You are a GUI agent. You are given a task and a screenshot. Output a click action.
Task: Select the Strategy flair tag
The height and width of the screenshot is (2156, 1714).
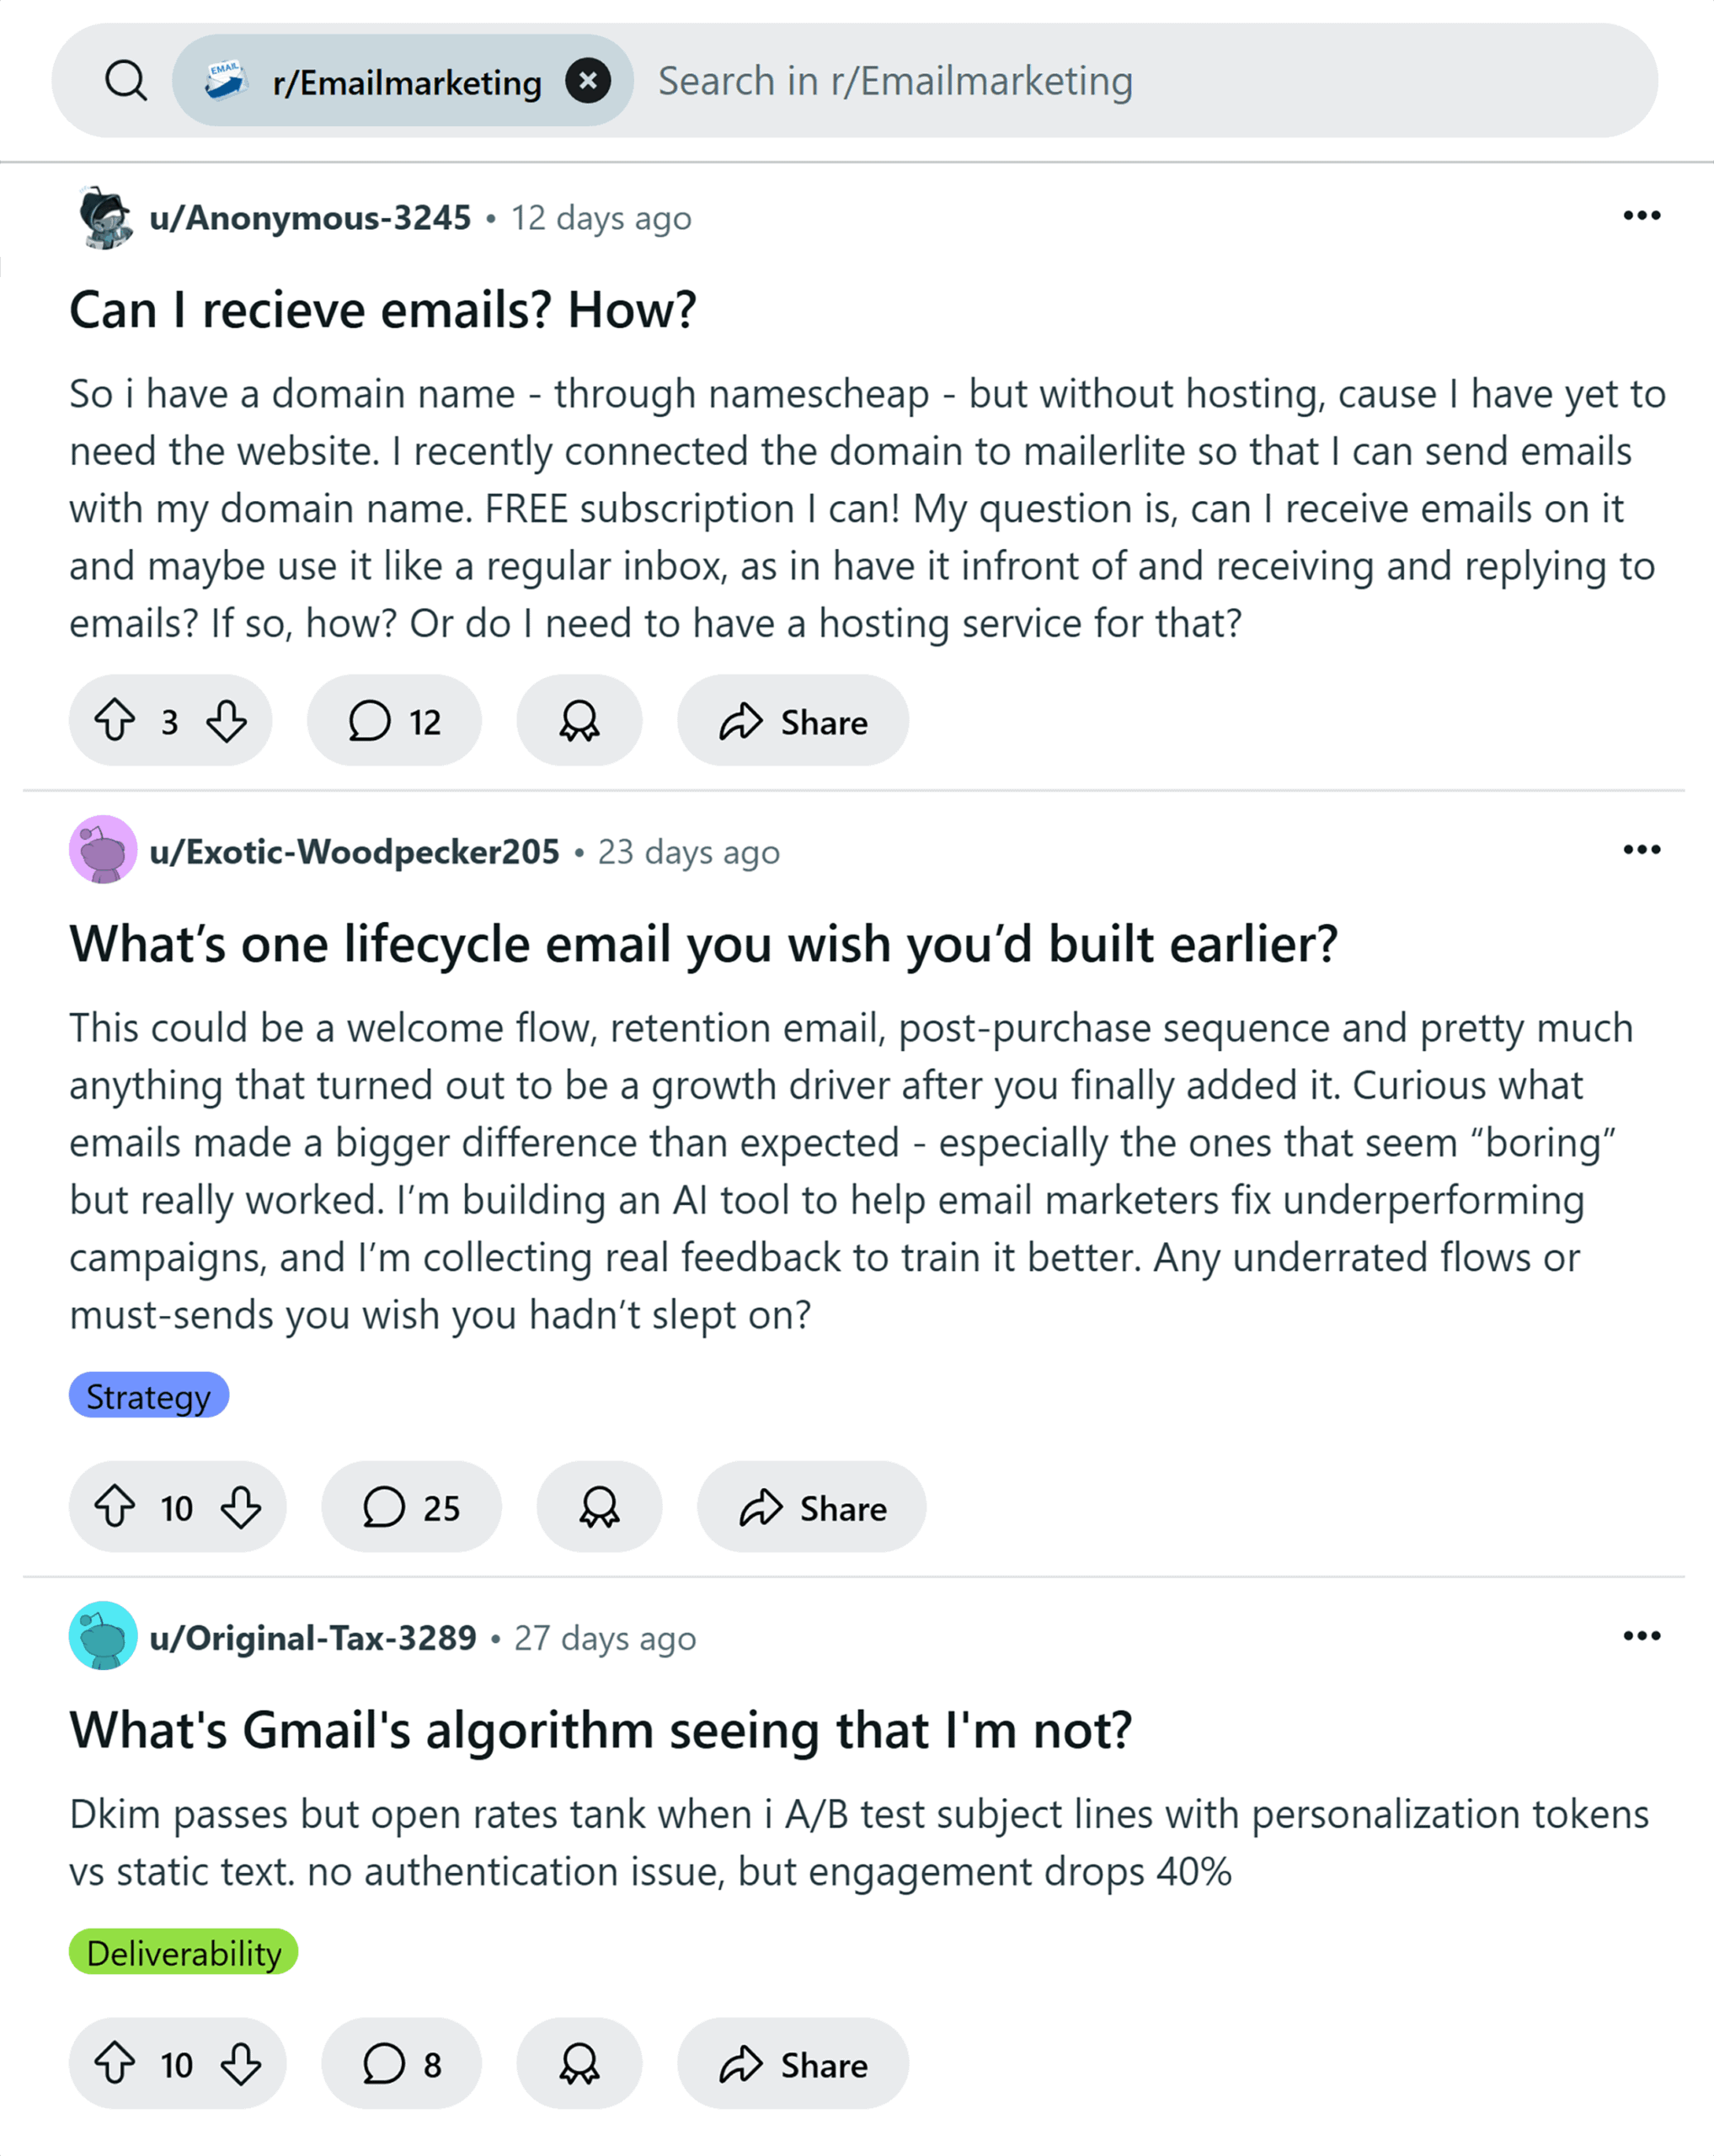(x=149, y=1396)
